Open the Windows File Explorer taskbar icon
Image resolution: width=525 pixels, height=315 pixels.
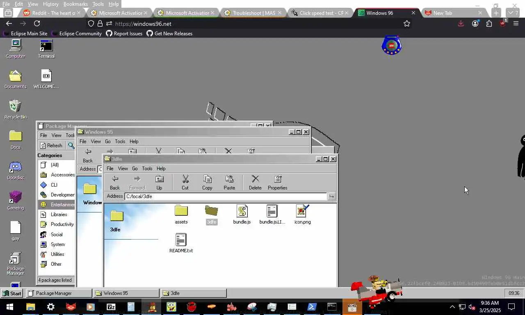(x=31, y=307)
